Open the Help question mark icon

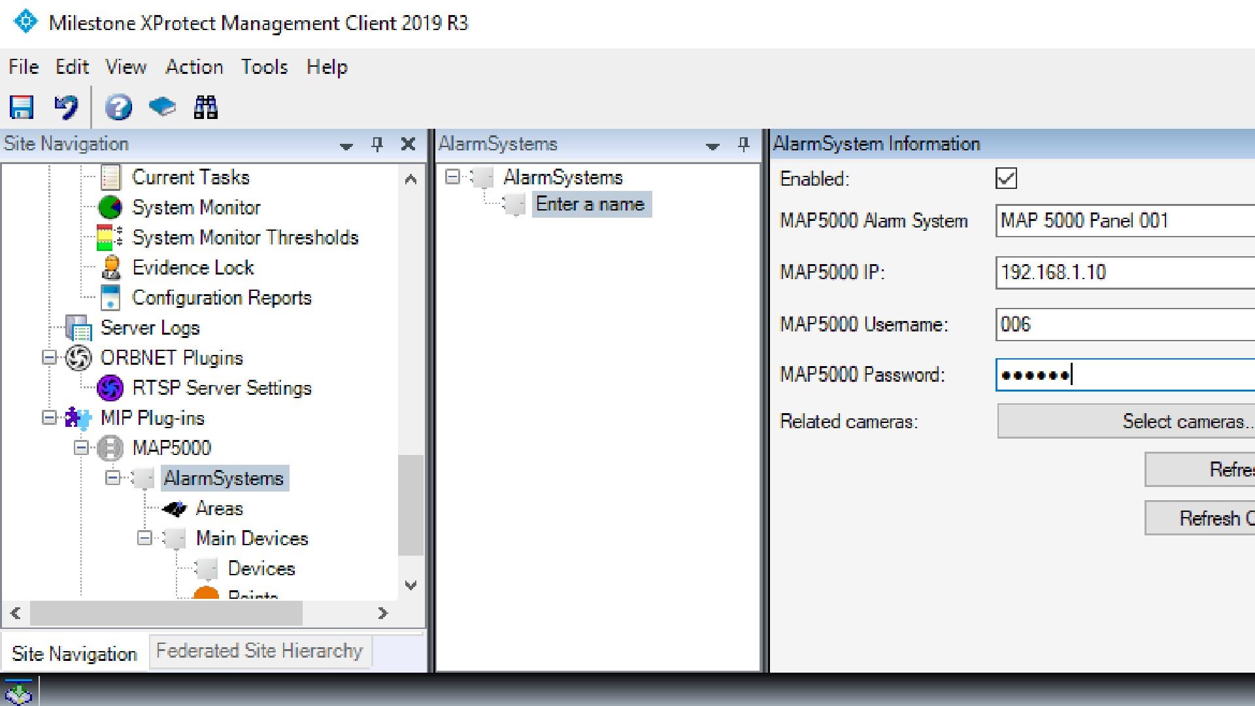click(118, 107)
